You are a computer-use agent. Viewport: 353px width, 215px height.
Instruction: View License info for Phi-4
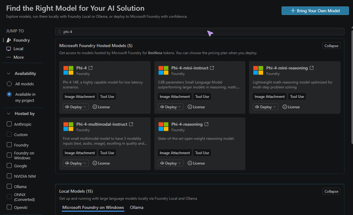pyautogui.click(x=101, y=107)
